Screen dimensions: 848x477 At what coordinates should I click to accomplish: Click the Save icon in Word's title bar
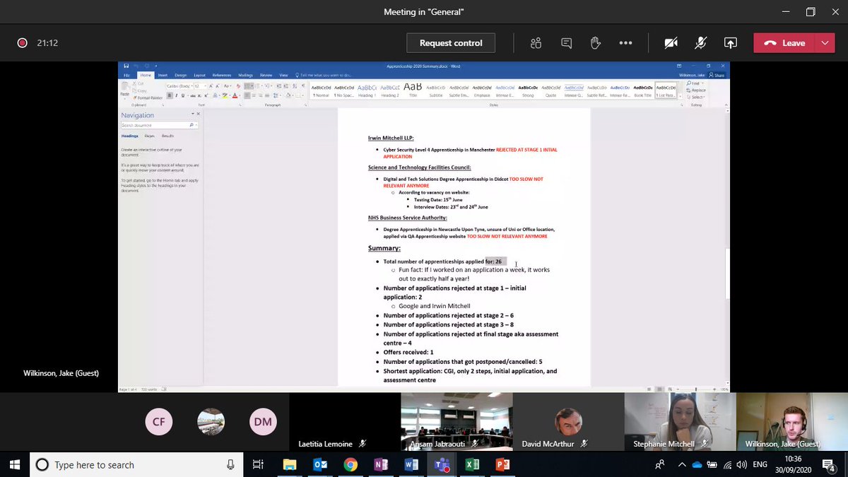[x=126, y=66]
